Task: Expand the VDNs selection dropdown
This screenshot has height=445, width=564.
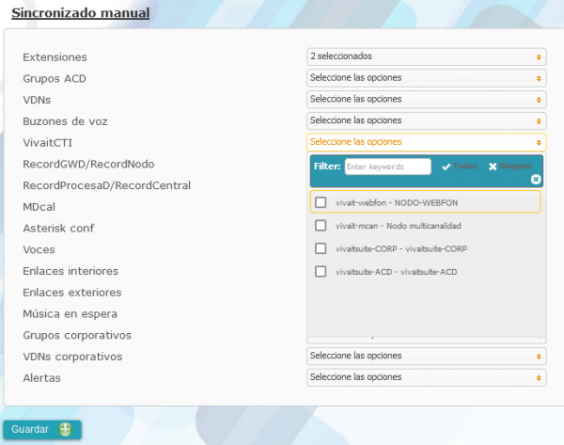Action: 426,100
